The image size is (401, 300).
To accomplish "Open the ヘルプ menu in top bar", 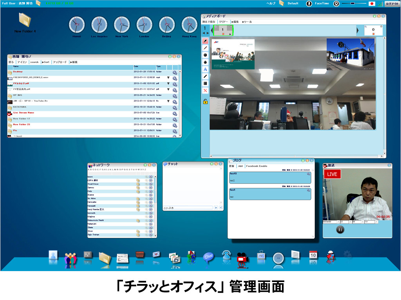I will (271, 4).
